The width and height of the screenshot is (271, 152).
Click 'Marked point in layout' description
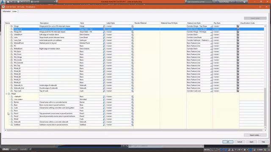click(48, 43)
